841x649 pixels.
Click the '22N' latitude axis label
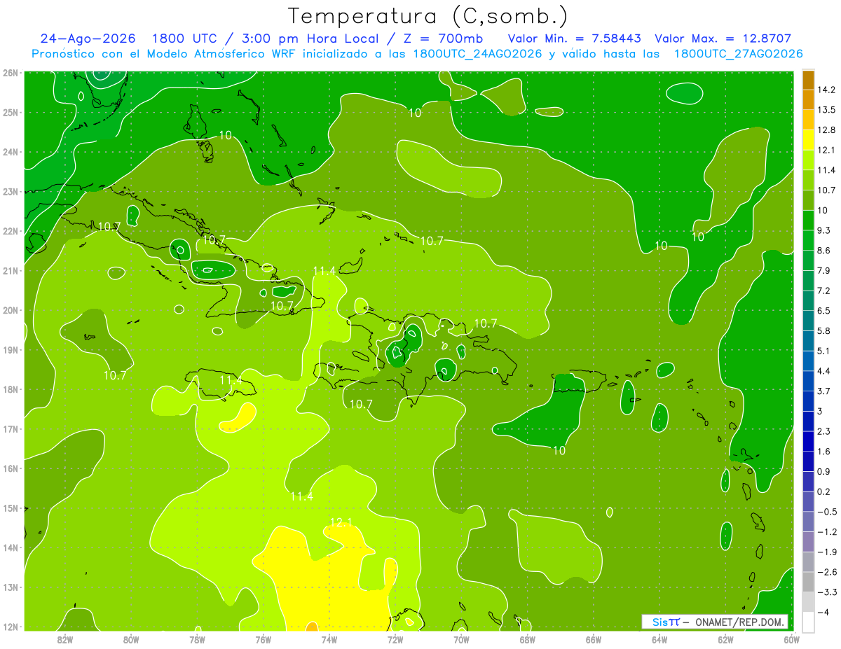pos(11,231)
